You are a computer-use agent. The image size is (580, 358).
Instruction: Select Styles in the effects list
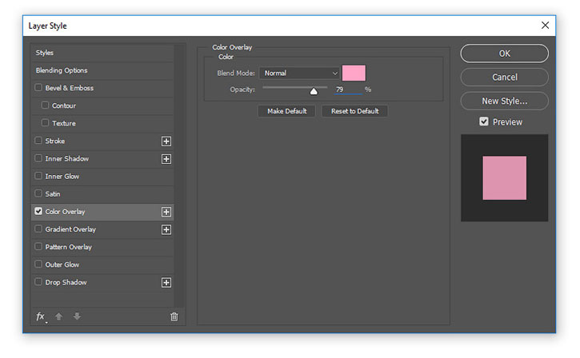point(102,53)
